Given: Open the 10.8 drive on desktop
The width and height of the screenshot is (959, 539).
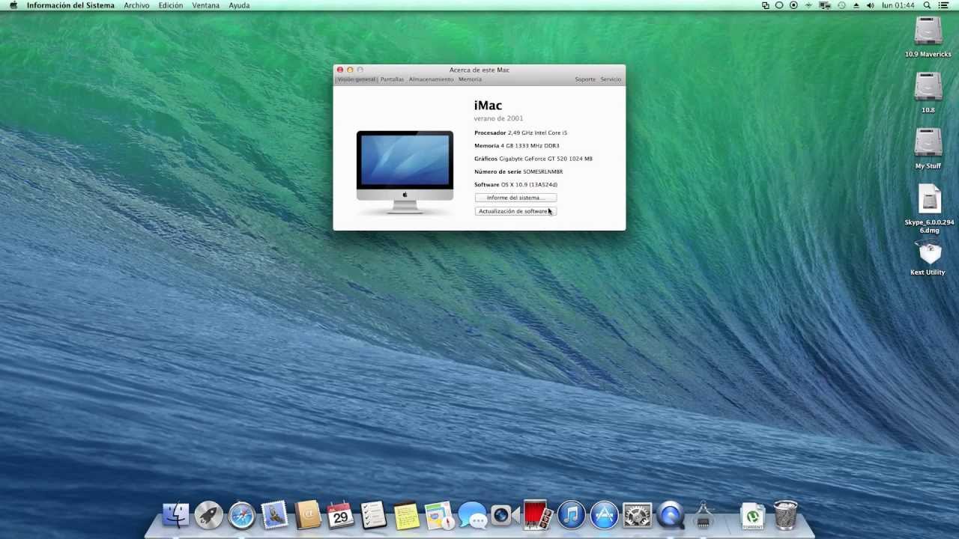Looking at the screenshot, I should (x=928, y=92).
